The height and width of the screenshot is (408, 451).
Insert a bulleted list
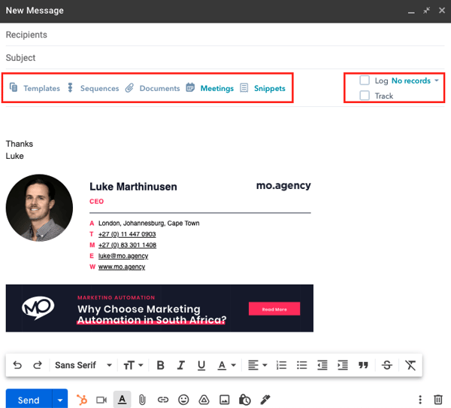click(x=301, y=365)
